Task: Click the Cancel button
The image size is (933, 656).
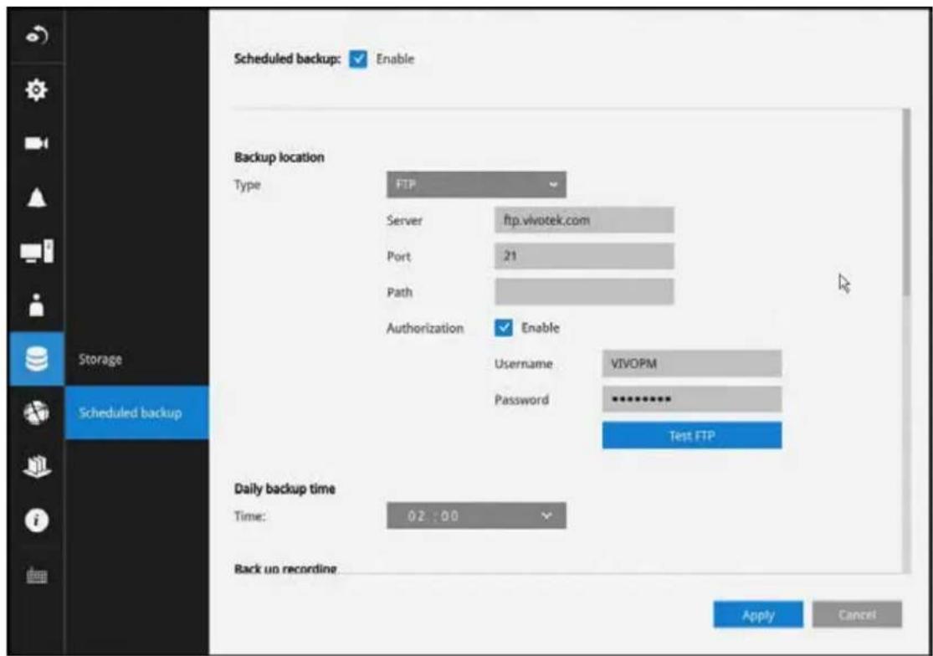Action: [x=857, y=615]
